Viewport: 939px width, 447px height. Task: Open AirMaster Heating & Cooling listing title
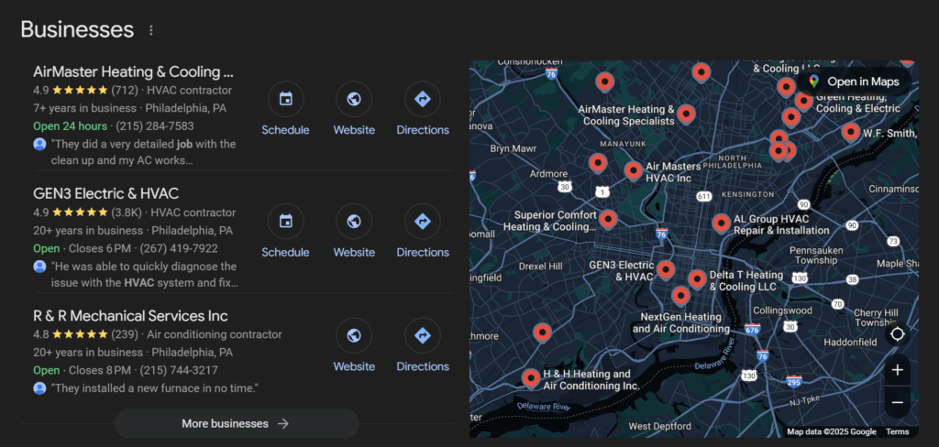coord(133,71)
